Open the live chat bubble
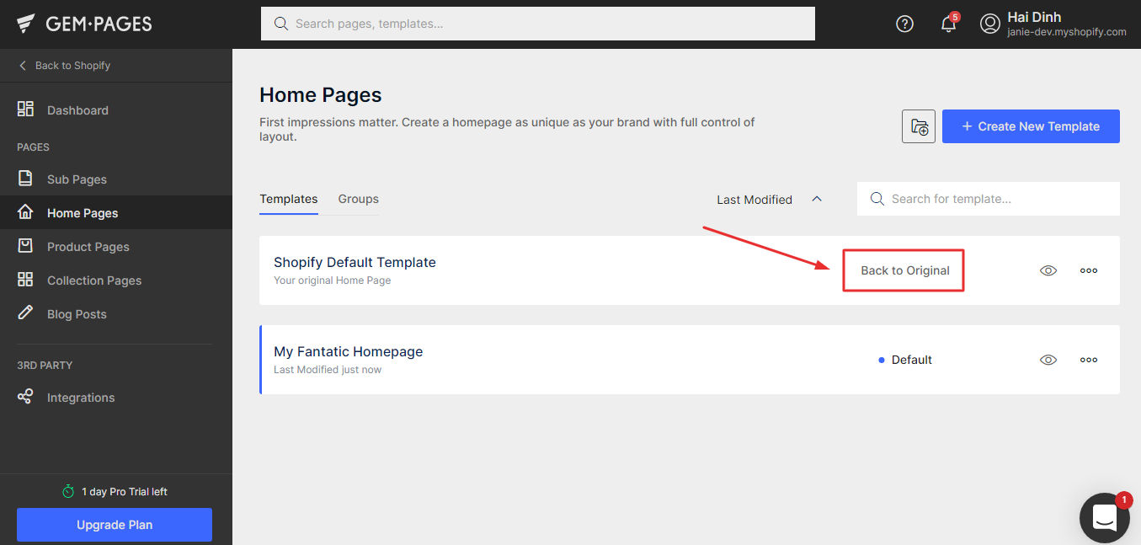 tap(1105, 518)
